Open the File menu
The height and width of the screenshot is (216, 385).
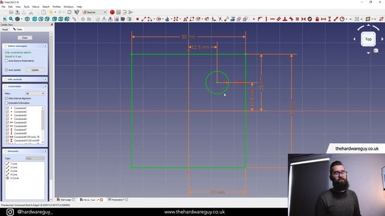pyautogui.click(x=4, y=7)
